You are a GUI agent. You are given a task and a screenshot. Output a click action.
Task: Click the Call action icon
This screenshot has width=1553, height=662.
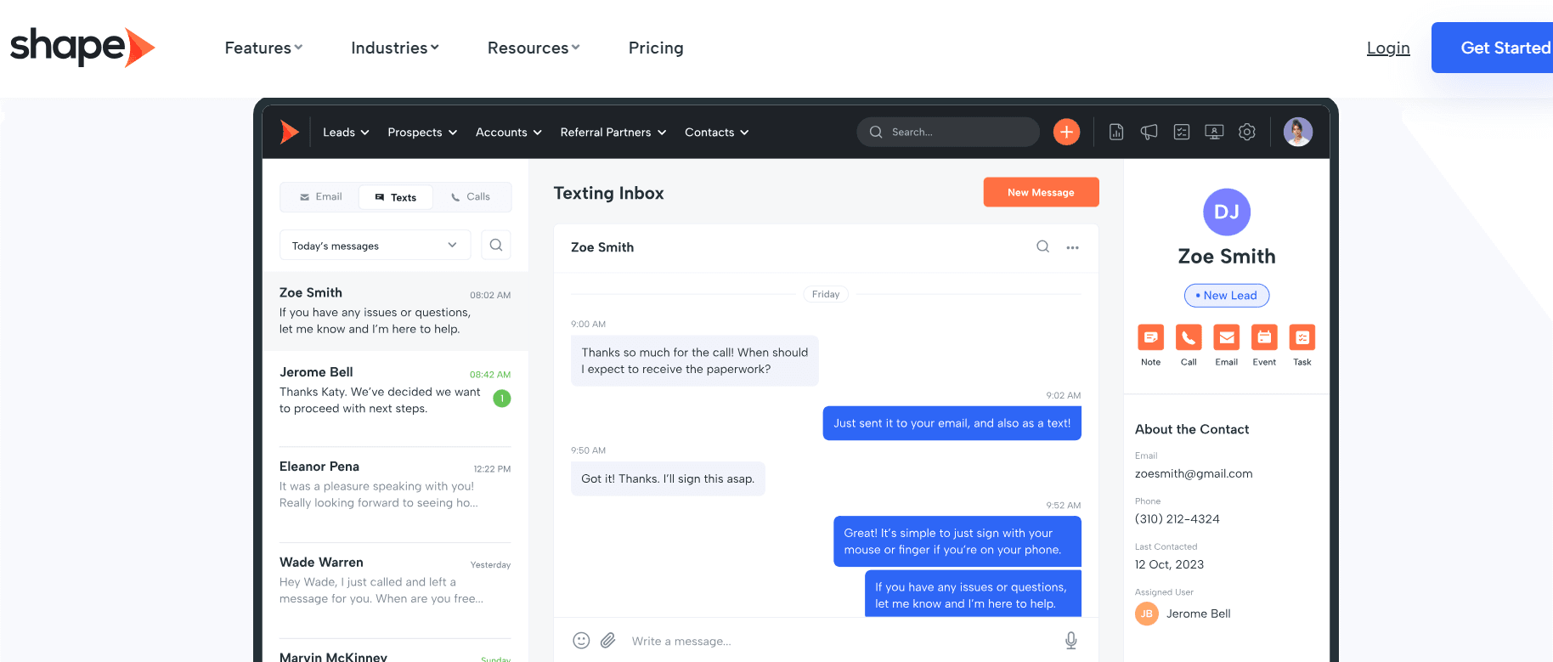point(1189,337)
